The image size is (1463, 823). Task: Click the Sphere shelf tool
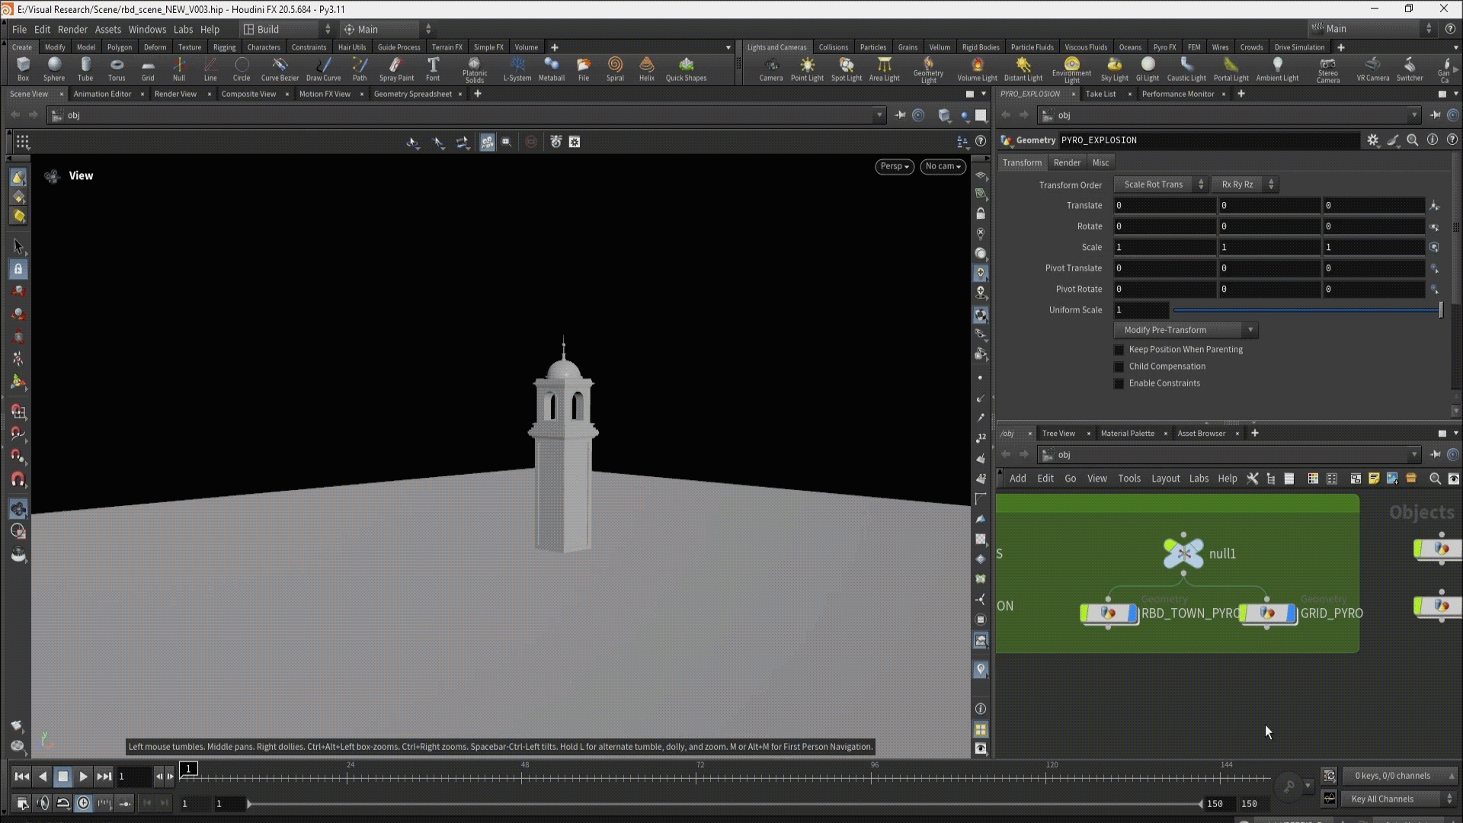tap(54, 68)
